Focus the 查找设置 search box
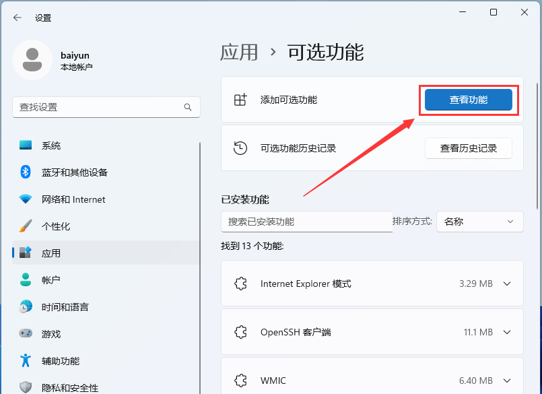The height and width of the screenshot is (394, 542). tap(106, 107)
